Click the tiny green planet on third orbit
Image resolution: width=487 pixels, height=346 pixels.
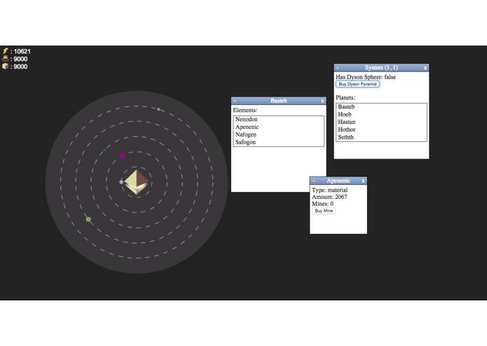point(104,150)
